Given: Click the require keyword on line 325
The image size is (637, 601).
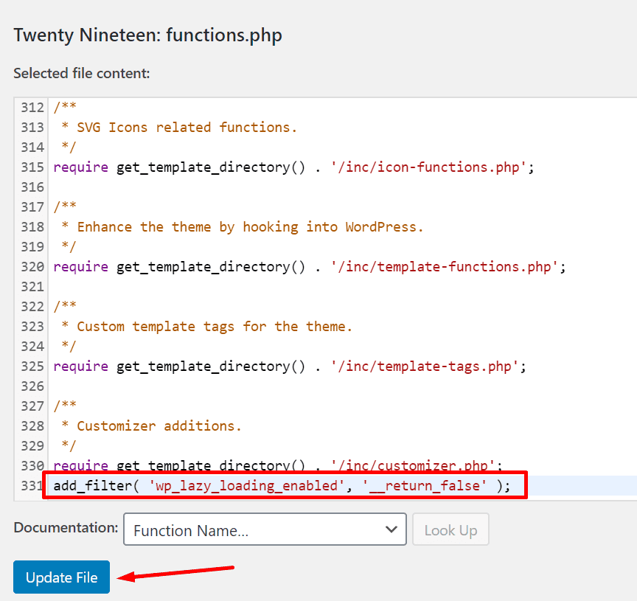Looking at the screenshot, I should pyautogui.click(x=81, y=366).
